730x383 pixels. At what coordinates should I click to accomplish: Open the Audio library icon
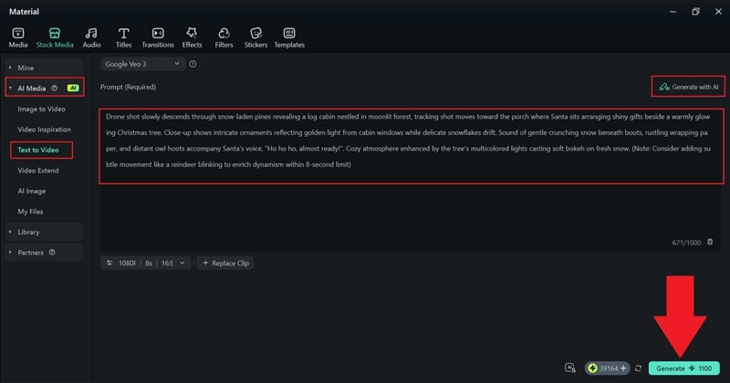(91, 37)
